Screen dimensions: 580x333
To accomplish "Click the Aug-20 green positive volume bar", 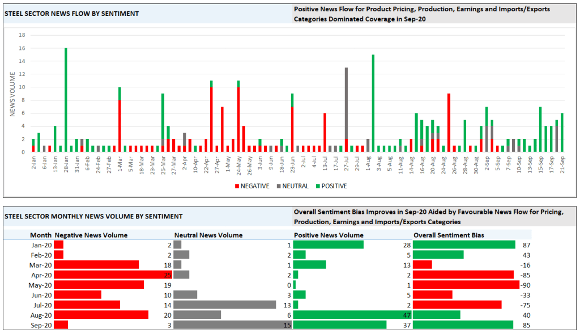I will (x=352, y=315).
